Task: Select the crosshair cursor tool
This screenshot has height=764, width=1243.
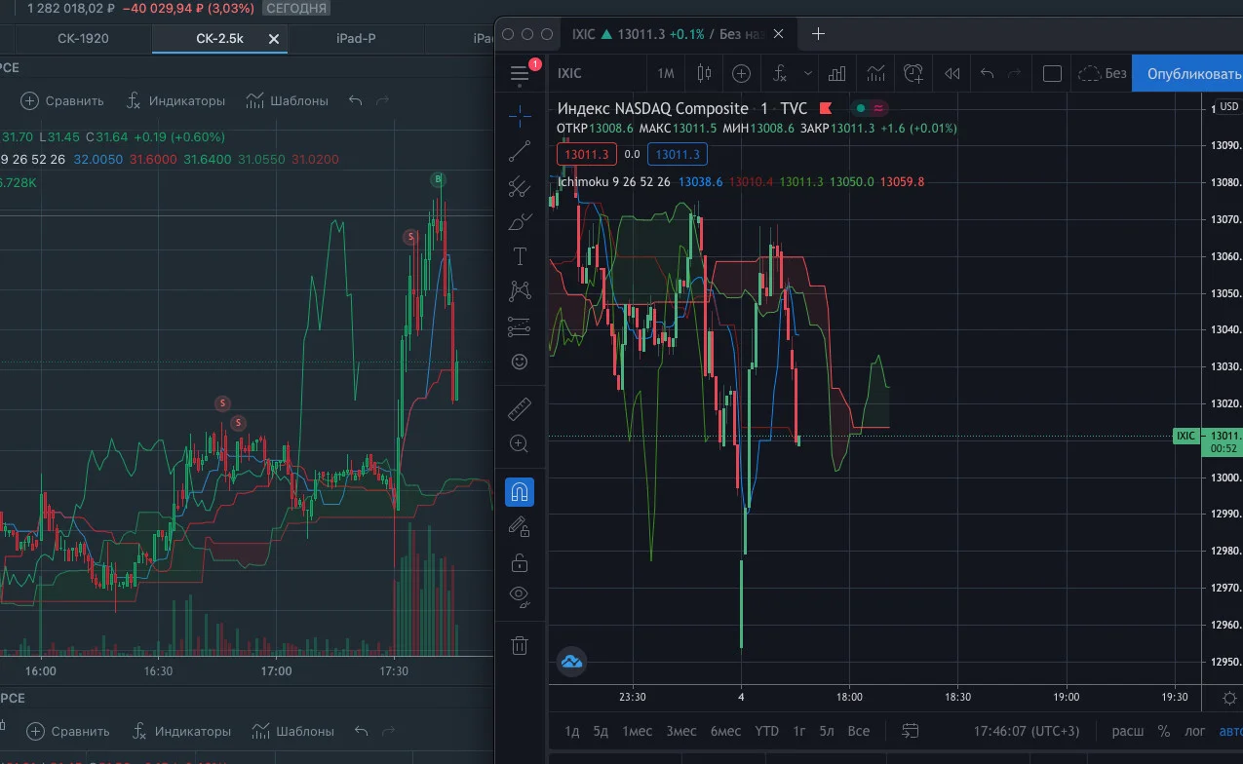Action: [x=520, y=116]
